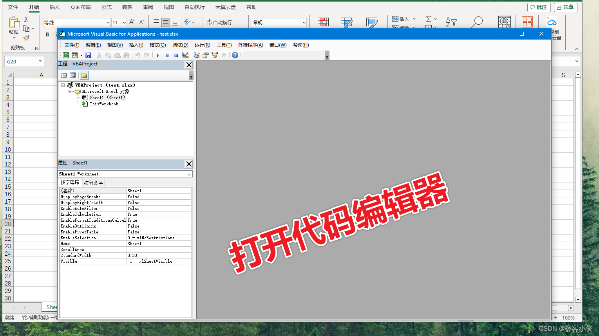
Task: Select Sheet1 (Sheet1) in project tree
Action: [x=107, y=98]
